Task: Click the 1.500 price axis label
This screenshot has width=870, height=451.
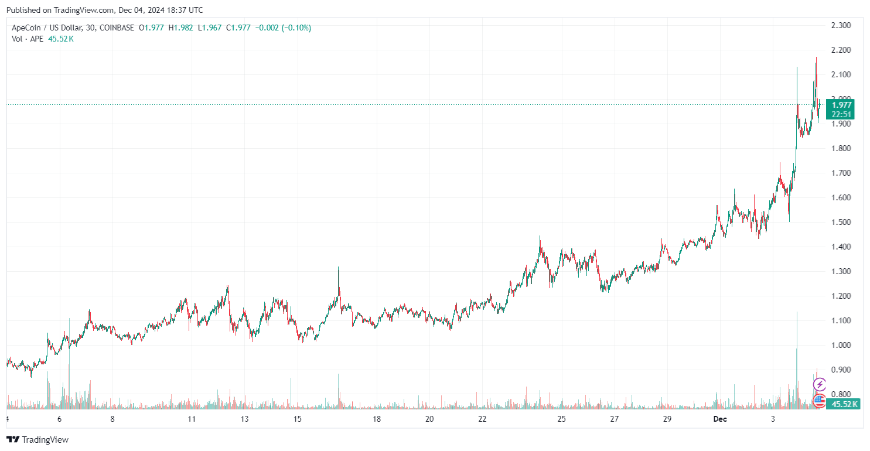Action: pyautogui.click(x=841, y=222)
